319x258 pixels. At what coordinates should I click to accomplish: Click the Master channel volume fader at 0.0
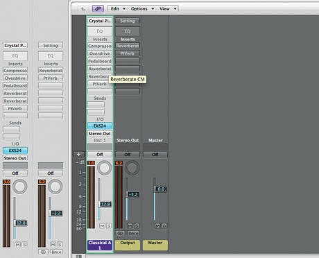point(161,189)
